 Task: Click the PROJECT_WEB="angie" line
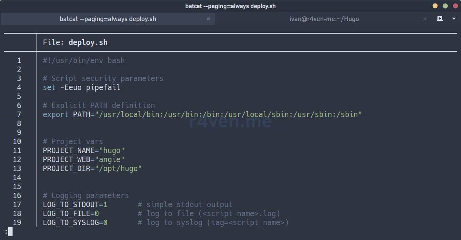click(83, 160)
